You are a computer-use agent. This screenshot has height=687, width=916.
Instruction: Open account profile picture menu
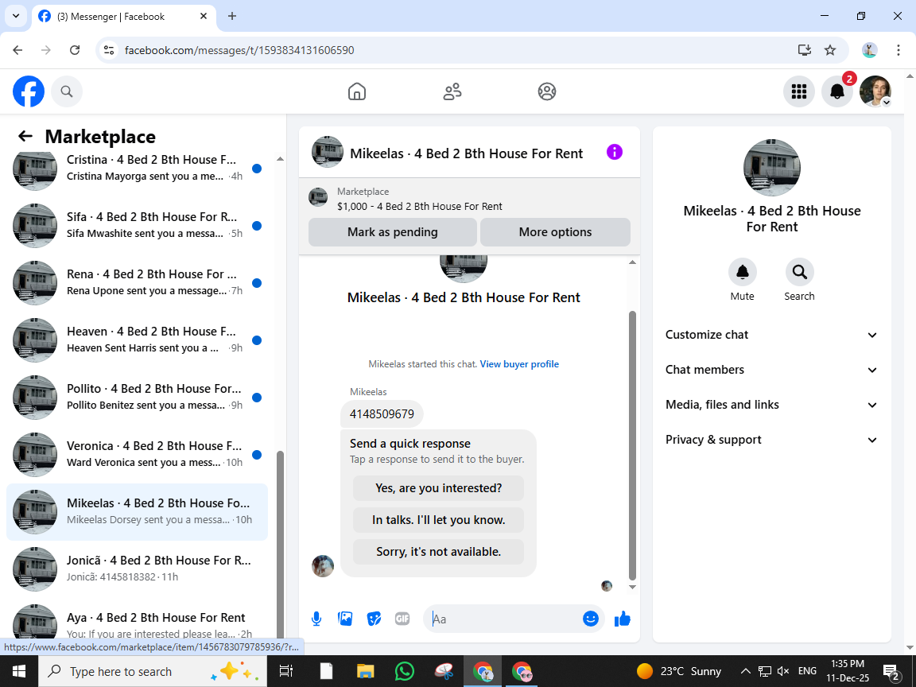[875, 91]
